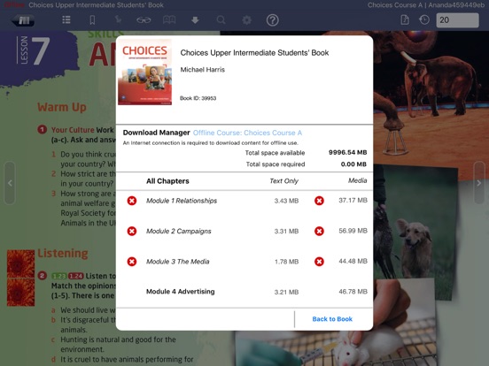Click the Book ID: 39953 text
Image resolution: width=489 pixels, height=366 pixels.
(198, 98)
